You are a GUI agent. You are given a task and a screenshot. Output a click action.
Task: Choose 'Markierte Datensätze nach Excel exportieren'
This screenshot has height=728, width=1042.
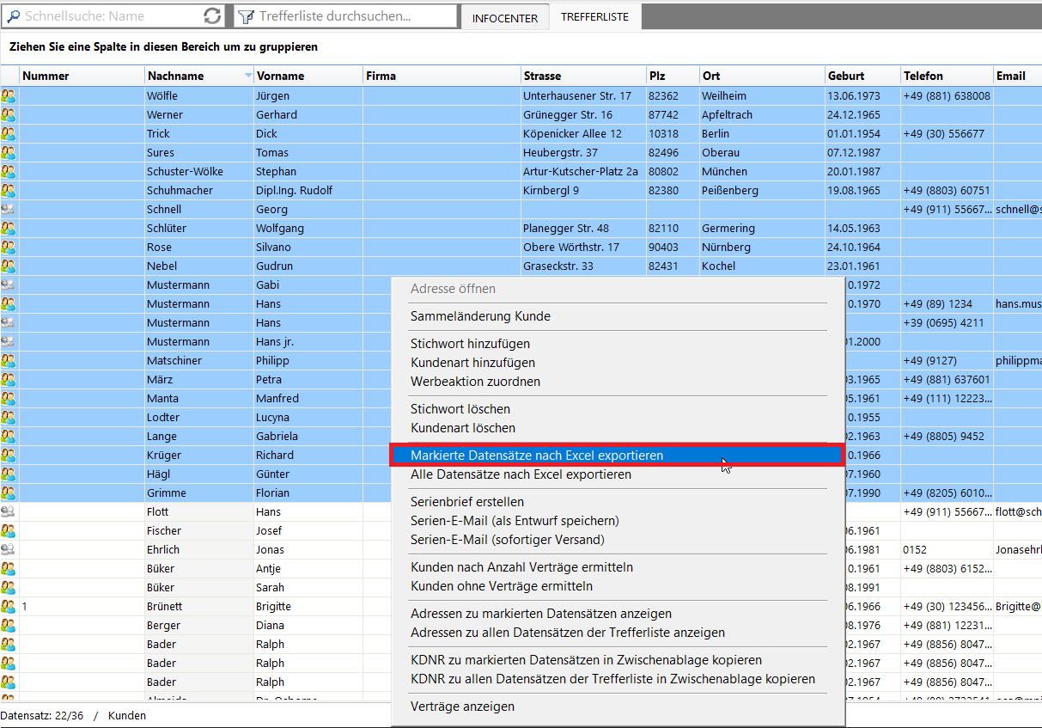(537, 456)
